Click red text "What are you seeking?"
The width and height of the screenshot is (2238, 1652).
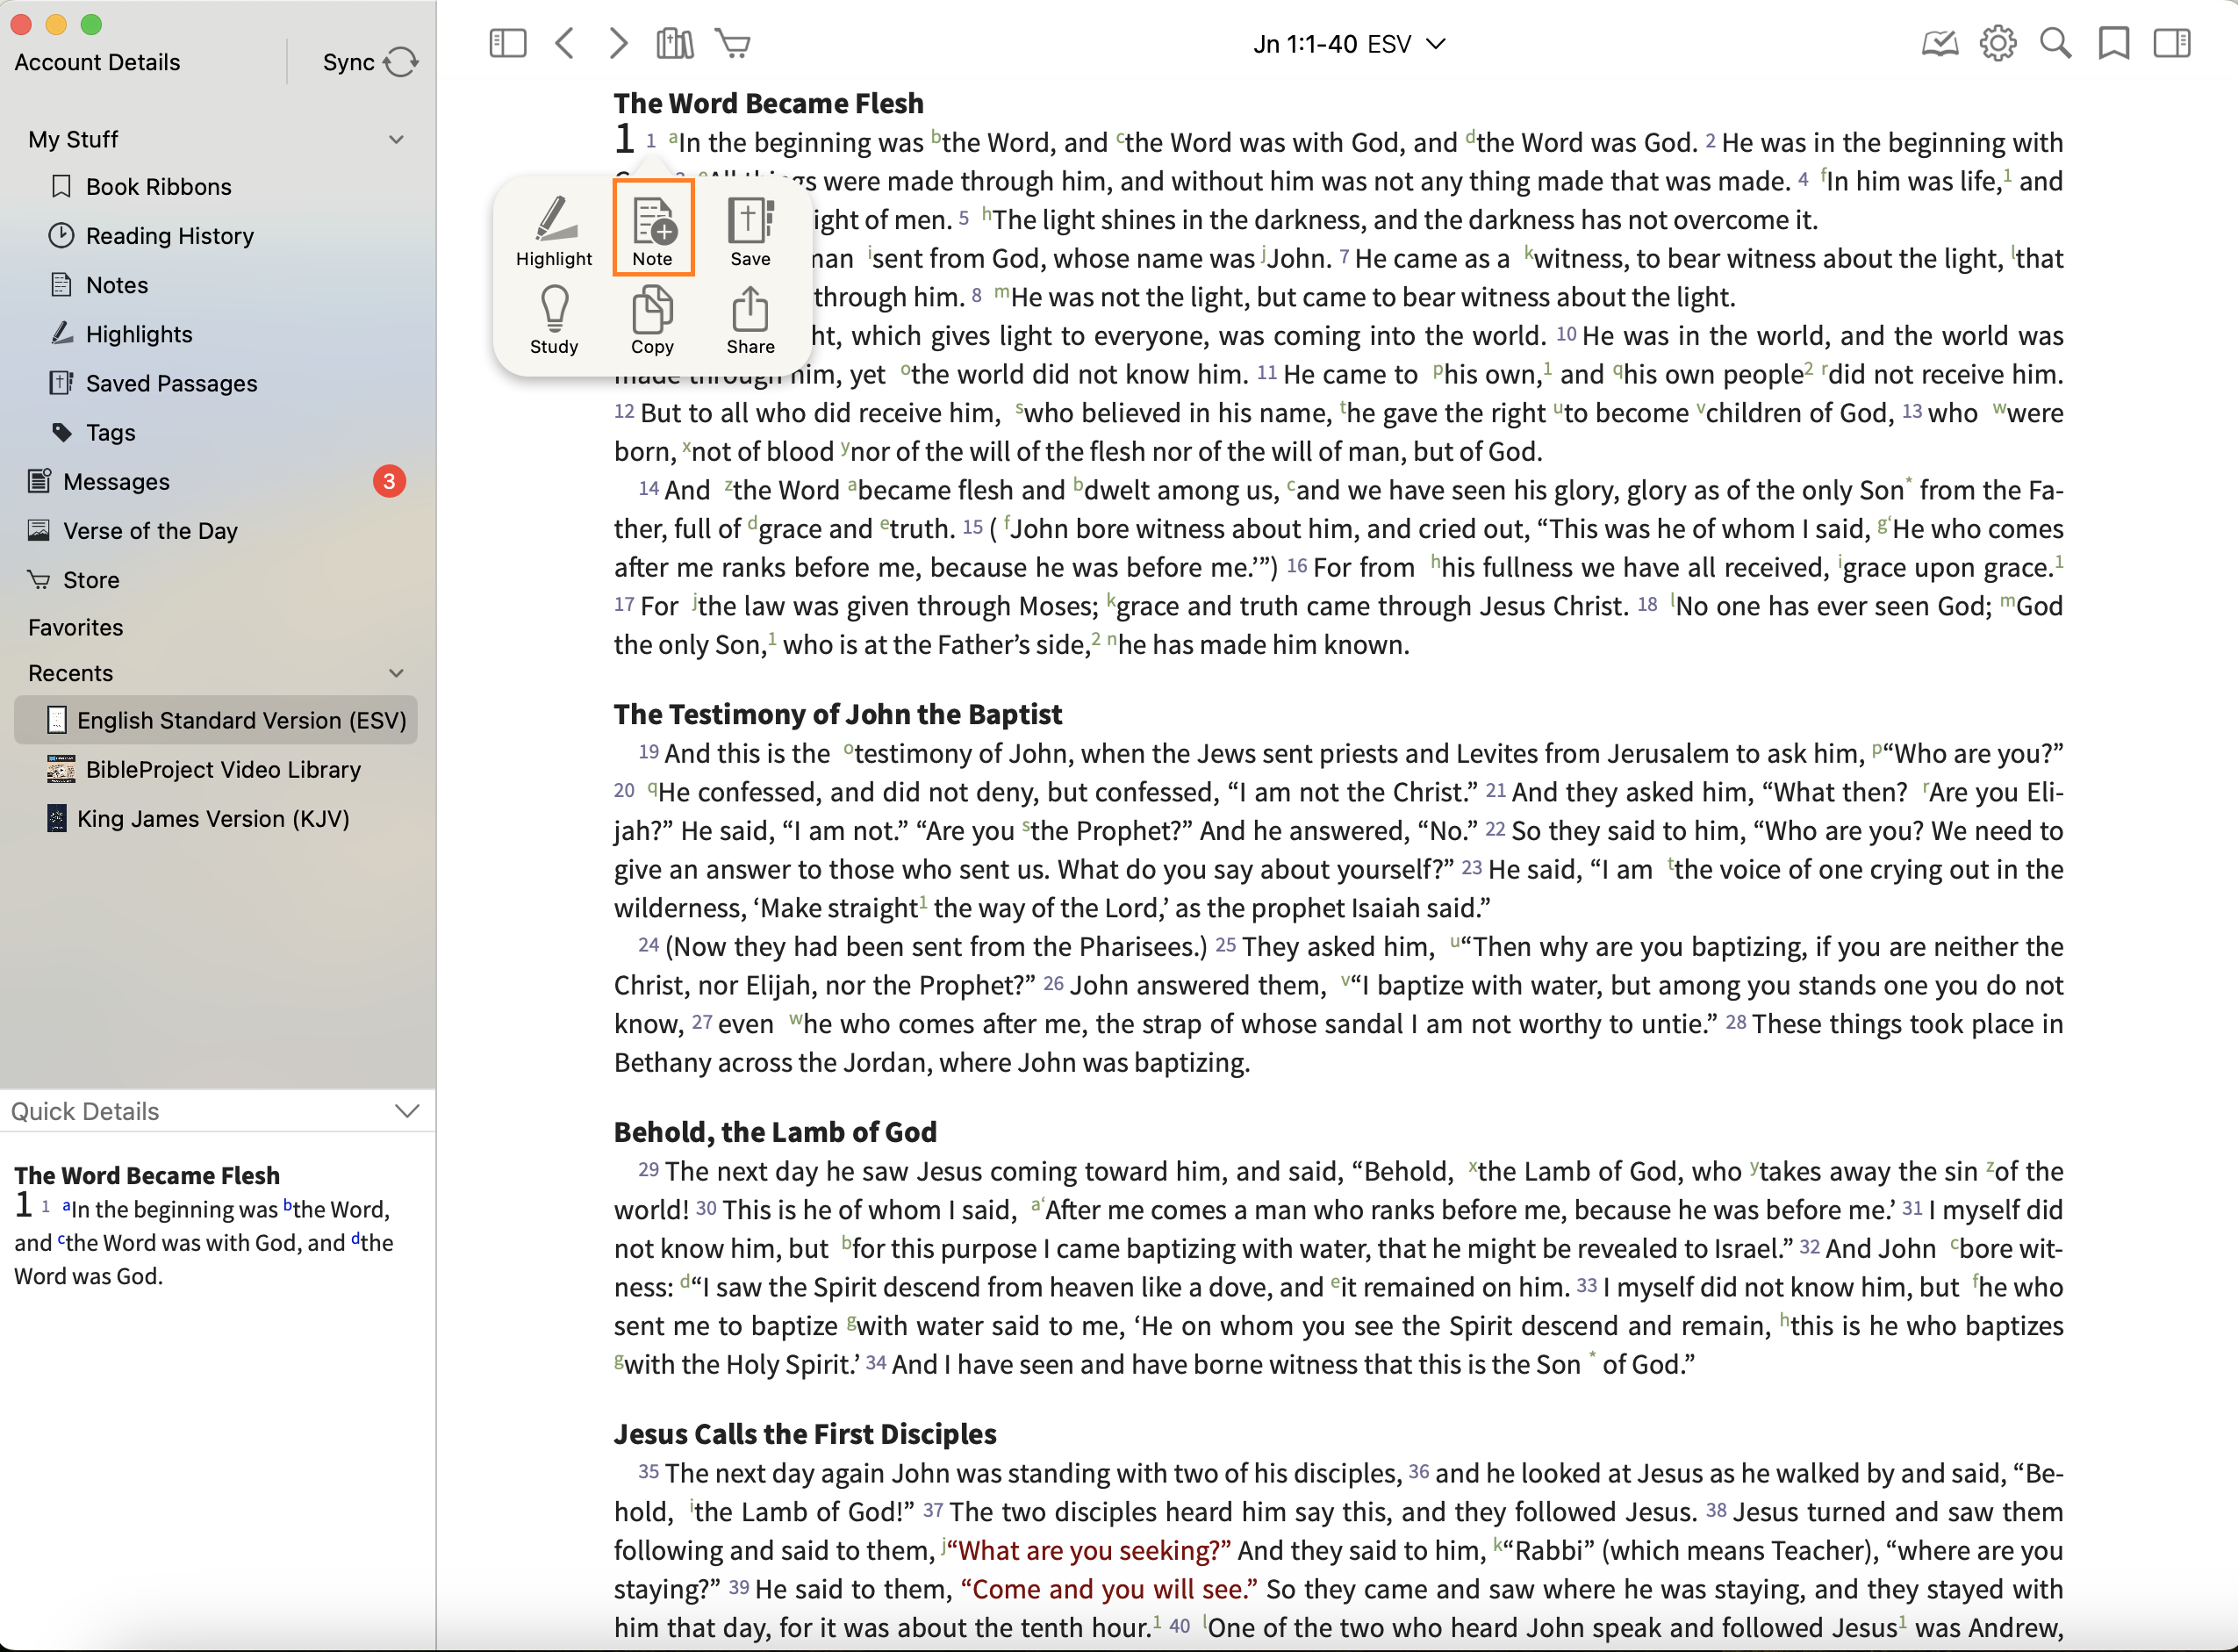click(x=1088, y=1551)
